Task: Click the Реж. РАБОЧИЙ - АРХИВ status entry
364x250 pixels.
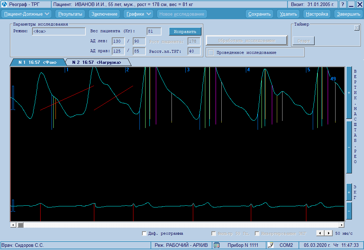Action: [181, 245]
